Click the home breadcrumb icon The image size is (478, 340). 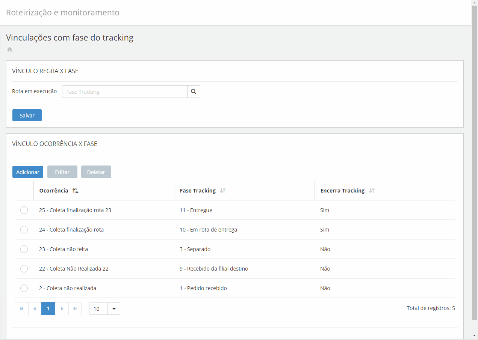[10, 50]
